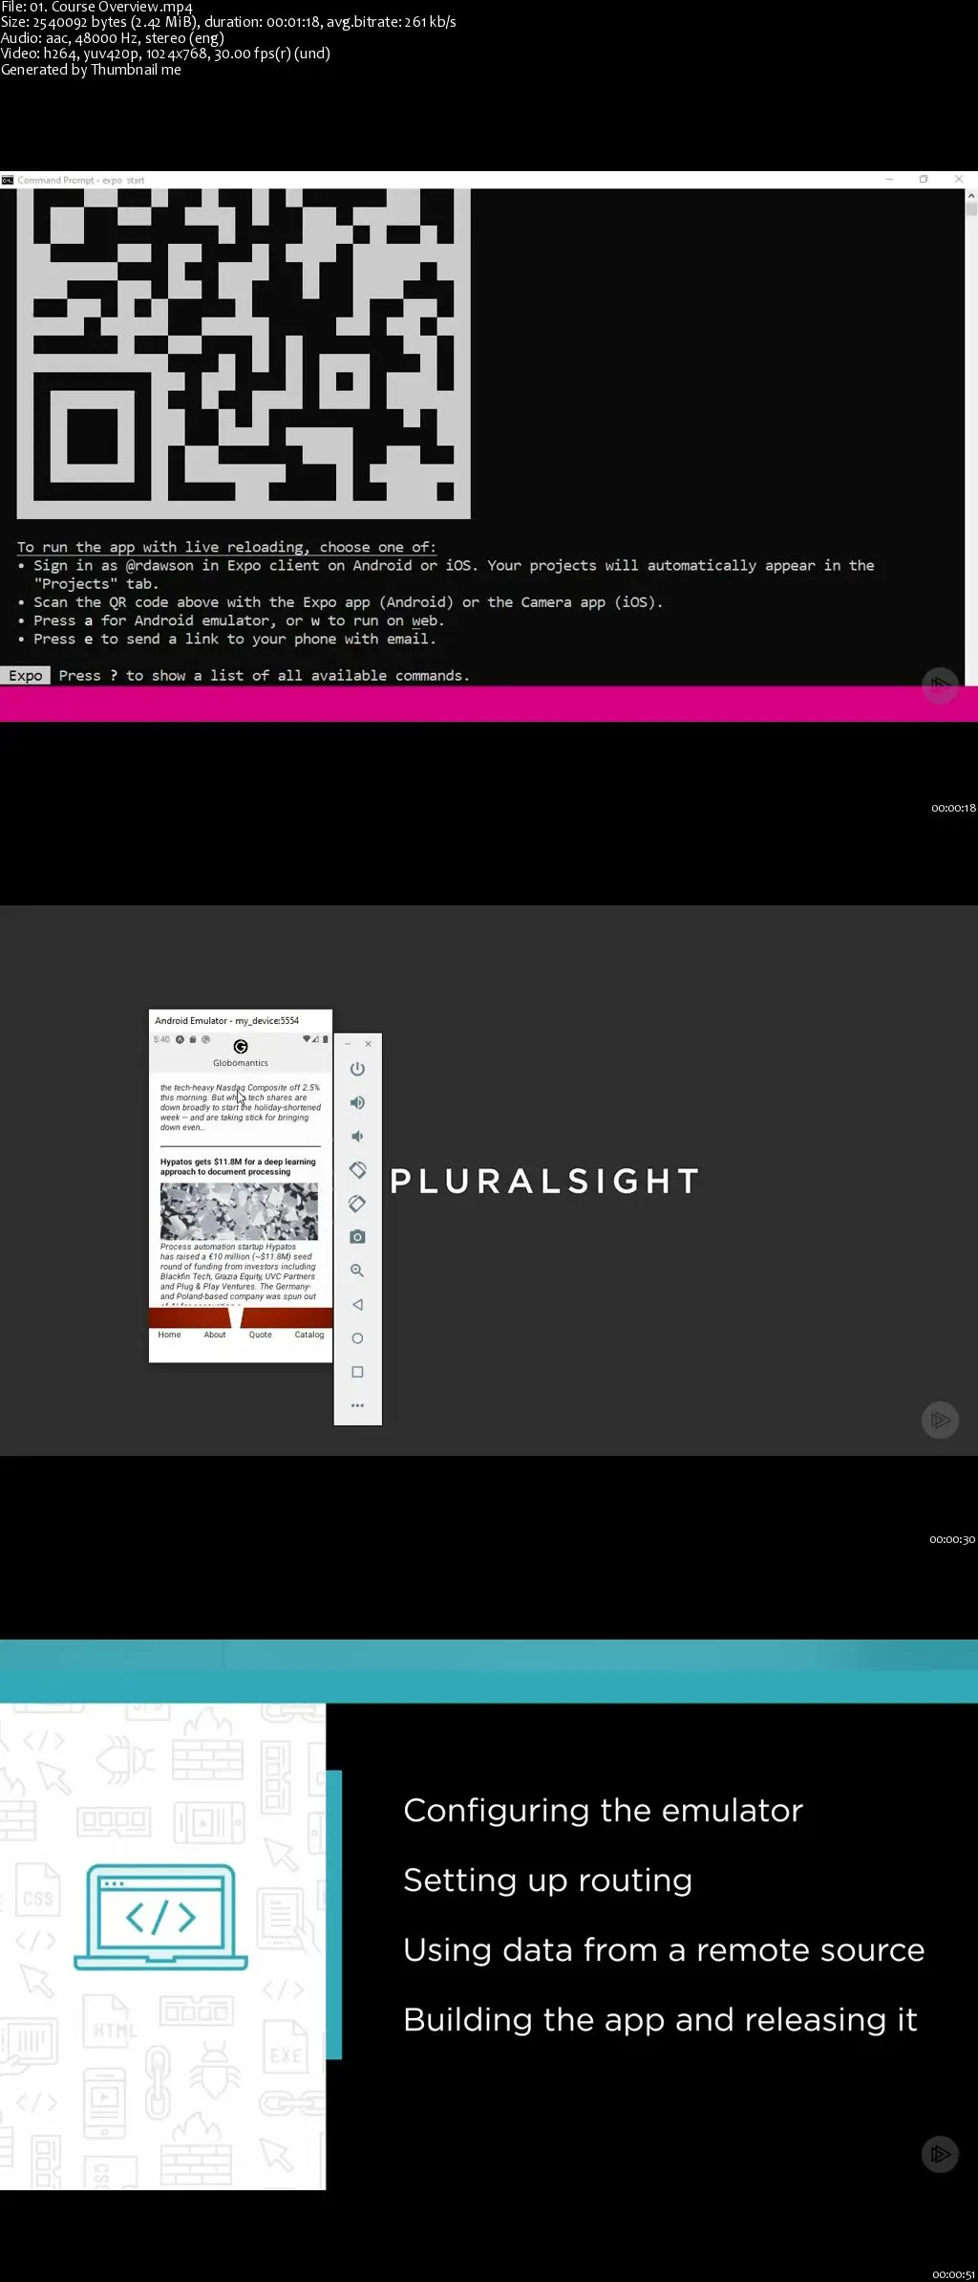Screen dimensions: 978x2282
Task: Click the battery icon in emulator status bar
Action: pos(325,1039)
